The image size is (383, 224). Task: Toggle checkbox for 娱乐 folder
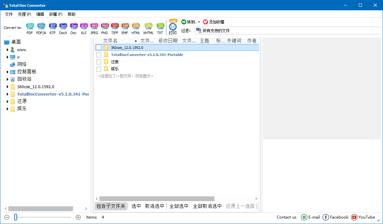99,69
